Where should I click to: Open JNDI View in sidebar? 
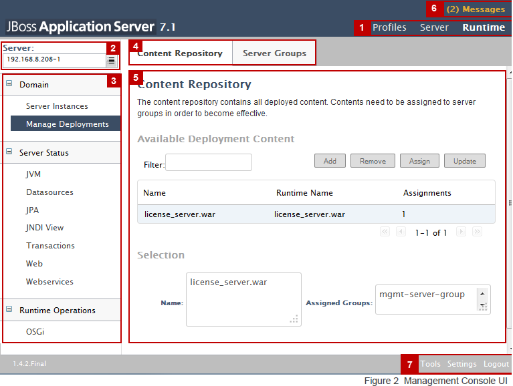45,228
